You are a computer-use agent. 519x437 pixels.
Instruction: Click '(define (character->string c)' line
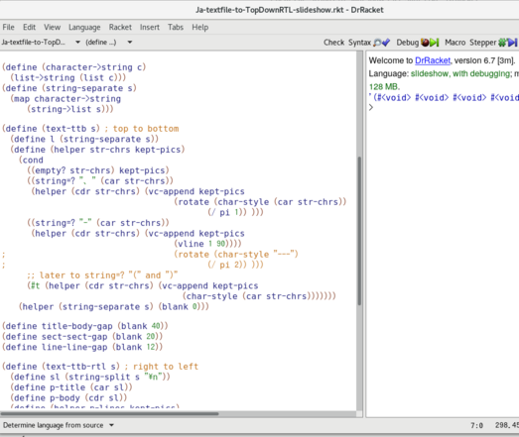(x=73, y=67)
